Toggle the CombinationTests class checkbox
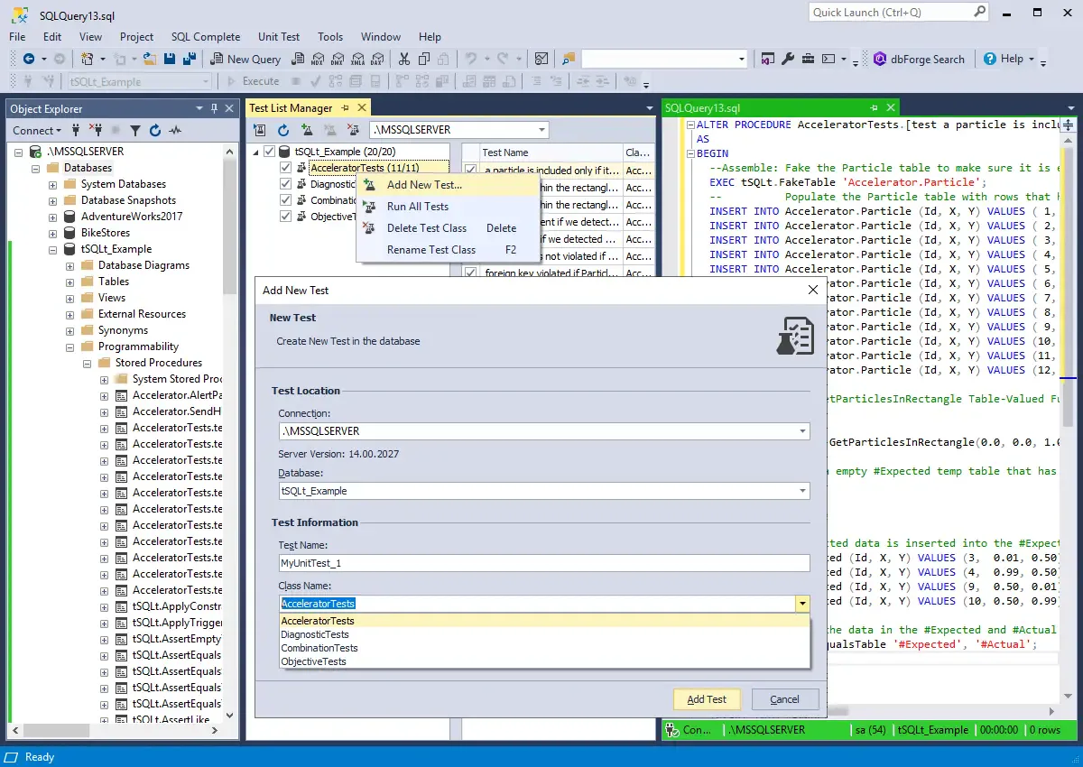The image size is (1083, 767). click(x=286, y=200)
